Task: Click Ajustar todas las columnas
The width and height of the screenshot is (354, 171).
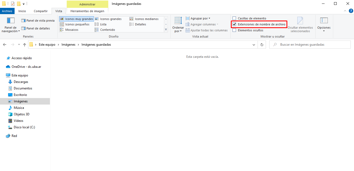Action: (207, 30)
